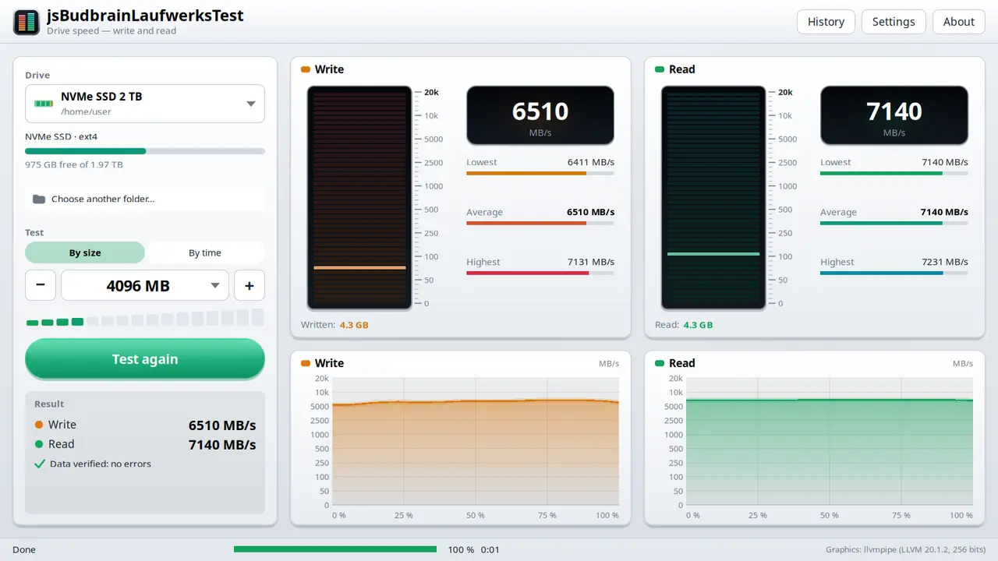The height and width of the screenshot is (561, 998).
Task: Click the test size step indicator bar
Action: point(145,318)
